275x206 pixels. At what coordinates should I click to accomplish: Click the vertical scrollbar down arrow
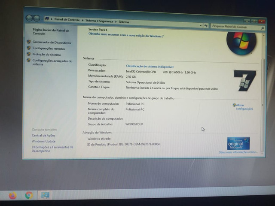262,154
